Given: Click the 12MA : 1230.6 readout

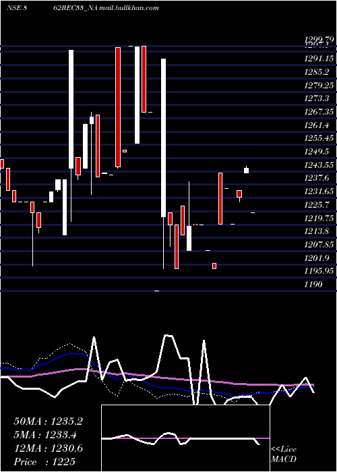Looking at the screenshot, I should coord(48,448).
